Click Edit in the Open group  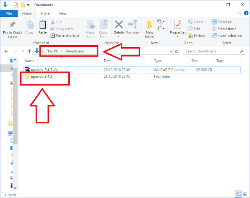click(x=194, y=29)
